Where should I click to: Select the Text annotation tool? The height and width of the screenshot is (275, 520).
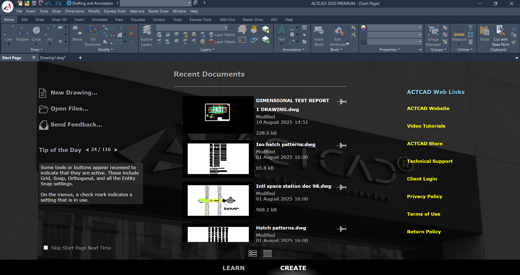[282, 33]
